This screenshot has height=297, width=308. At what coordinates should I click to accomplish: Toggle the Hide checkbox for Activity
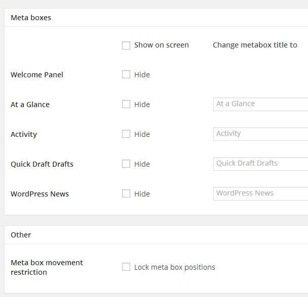(x=126, y=134)
